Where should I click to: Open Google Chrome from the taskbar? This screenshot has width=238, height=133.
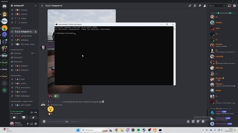pos(116,130)
